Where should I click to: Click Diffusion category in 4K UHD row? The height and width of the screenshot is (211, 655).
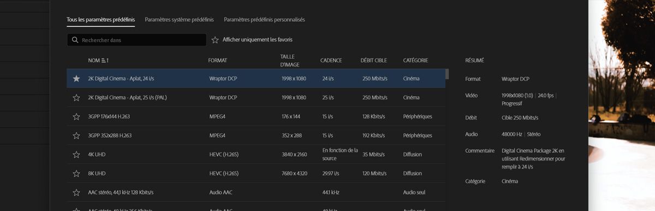point(412,154)
